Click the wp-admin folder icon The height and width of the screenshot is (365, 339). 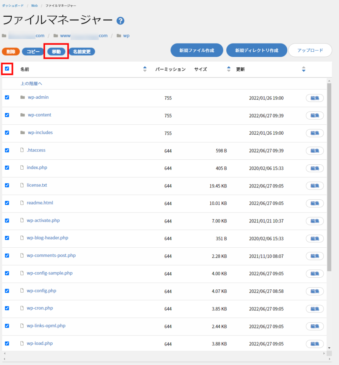click(22, 97)
